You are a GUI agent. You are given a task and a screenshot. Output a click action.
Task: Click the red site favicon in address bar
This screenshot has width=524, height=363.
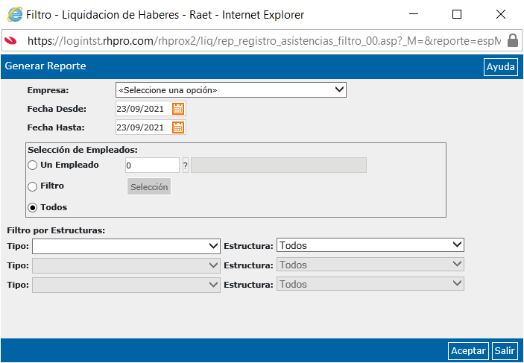10,41
